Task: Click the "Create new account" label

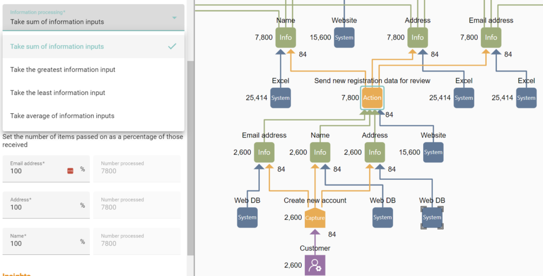Action: coord(315,200)
